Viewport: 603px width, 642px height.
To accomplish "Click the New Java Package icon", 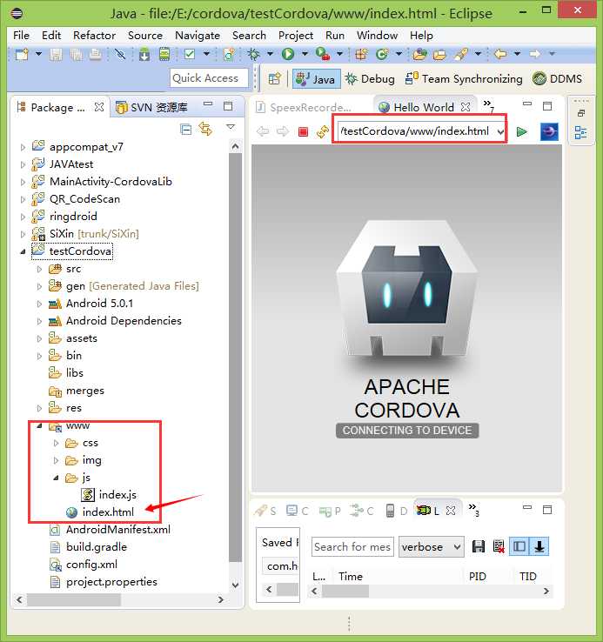I will (x=362, y=54).
